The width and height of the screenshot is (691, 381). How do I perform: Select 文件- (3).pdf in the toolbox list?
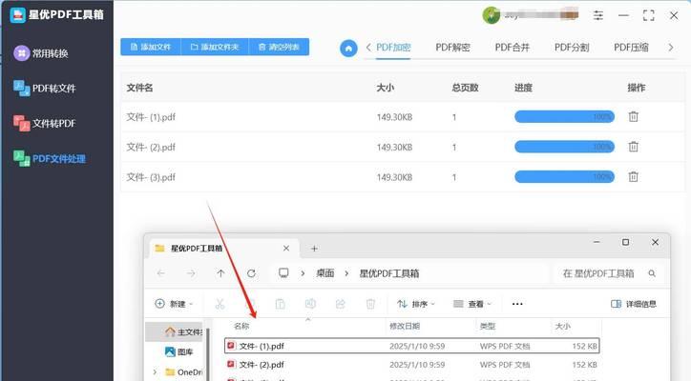pyautogui.click(x=151, y=177)
